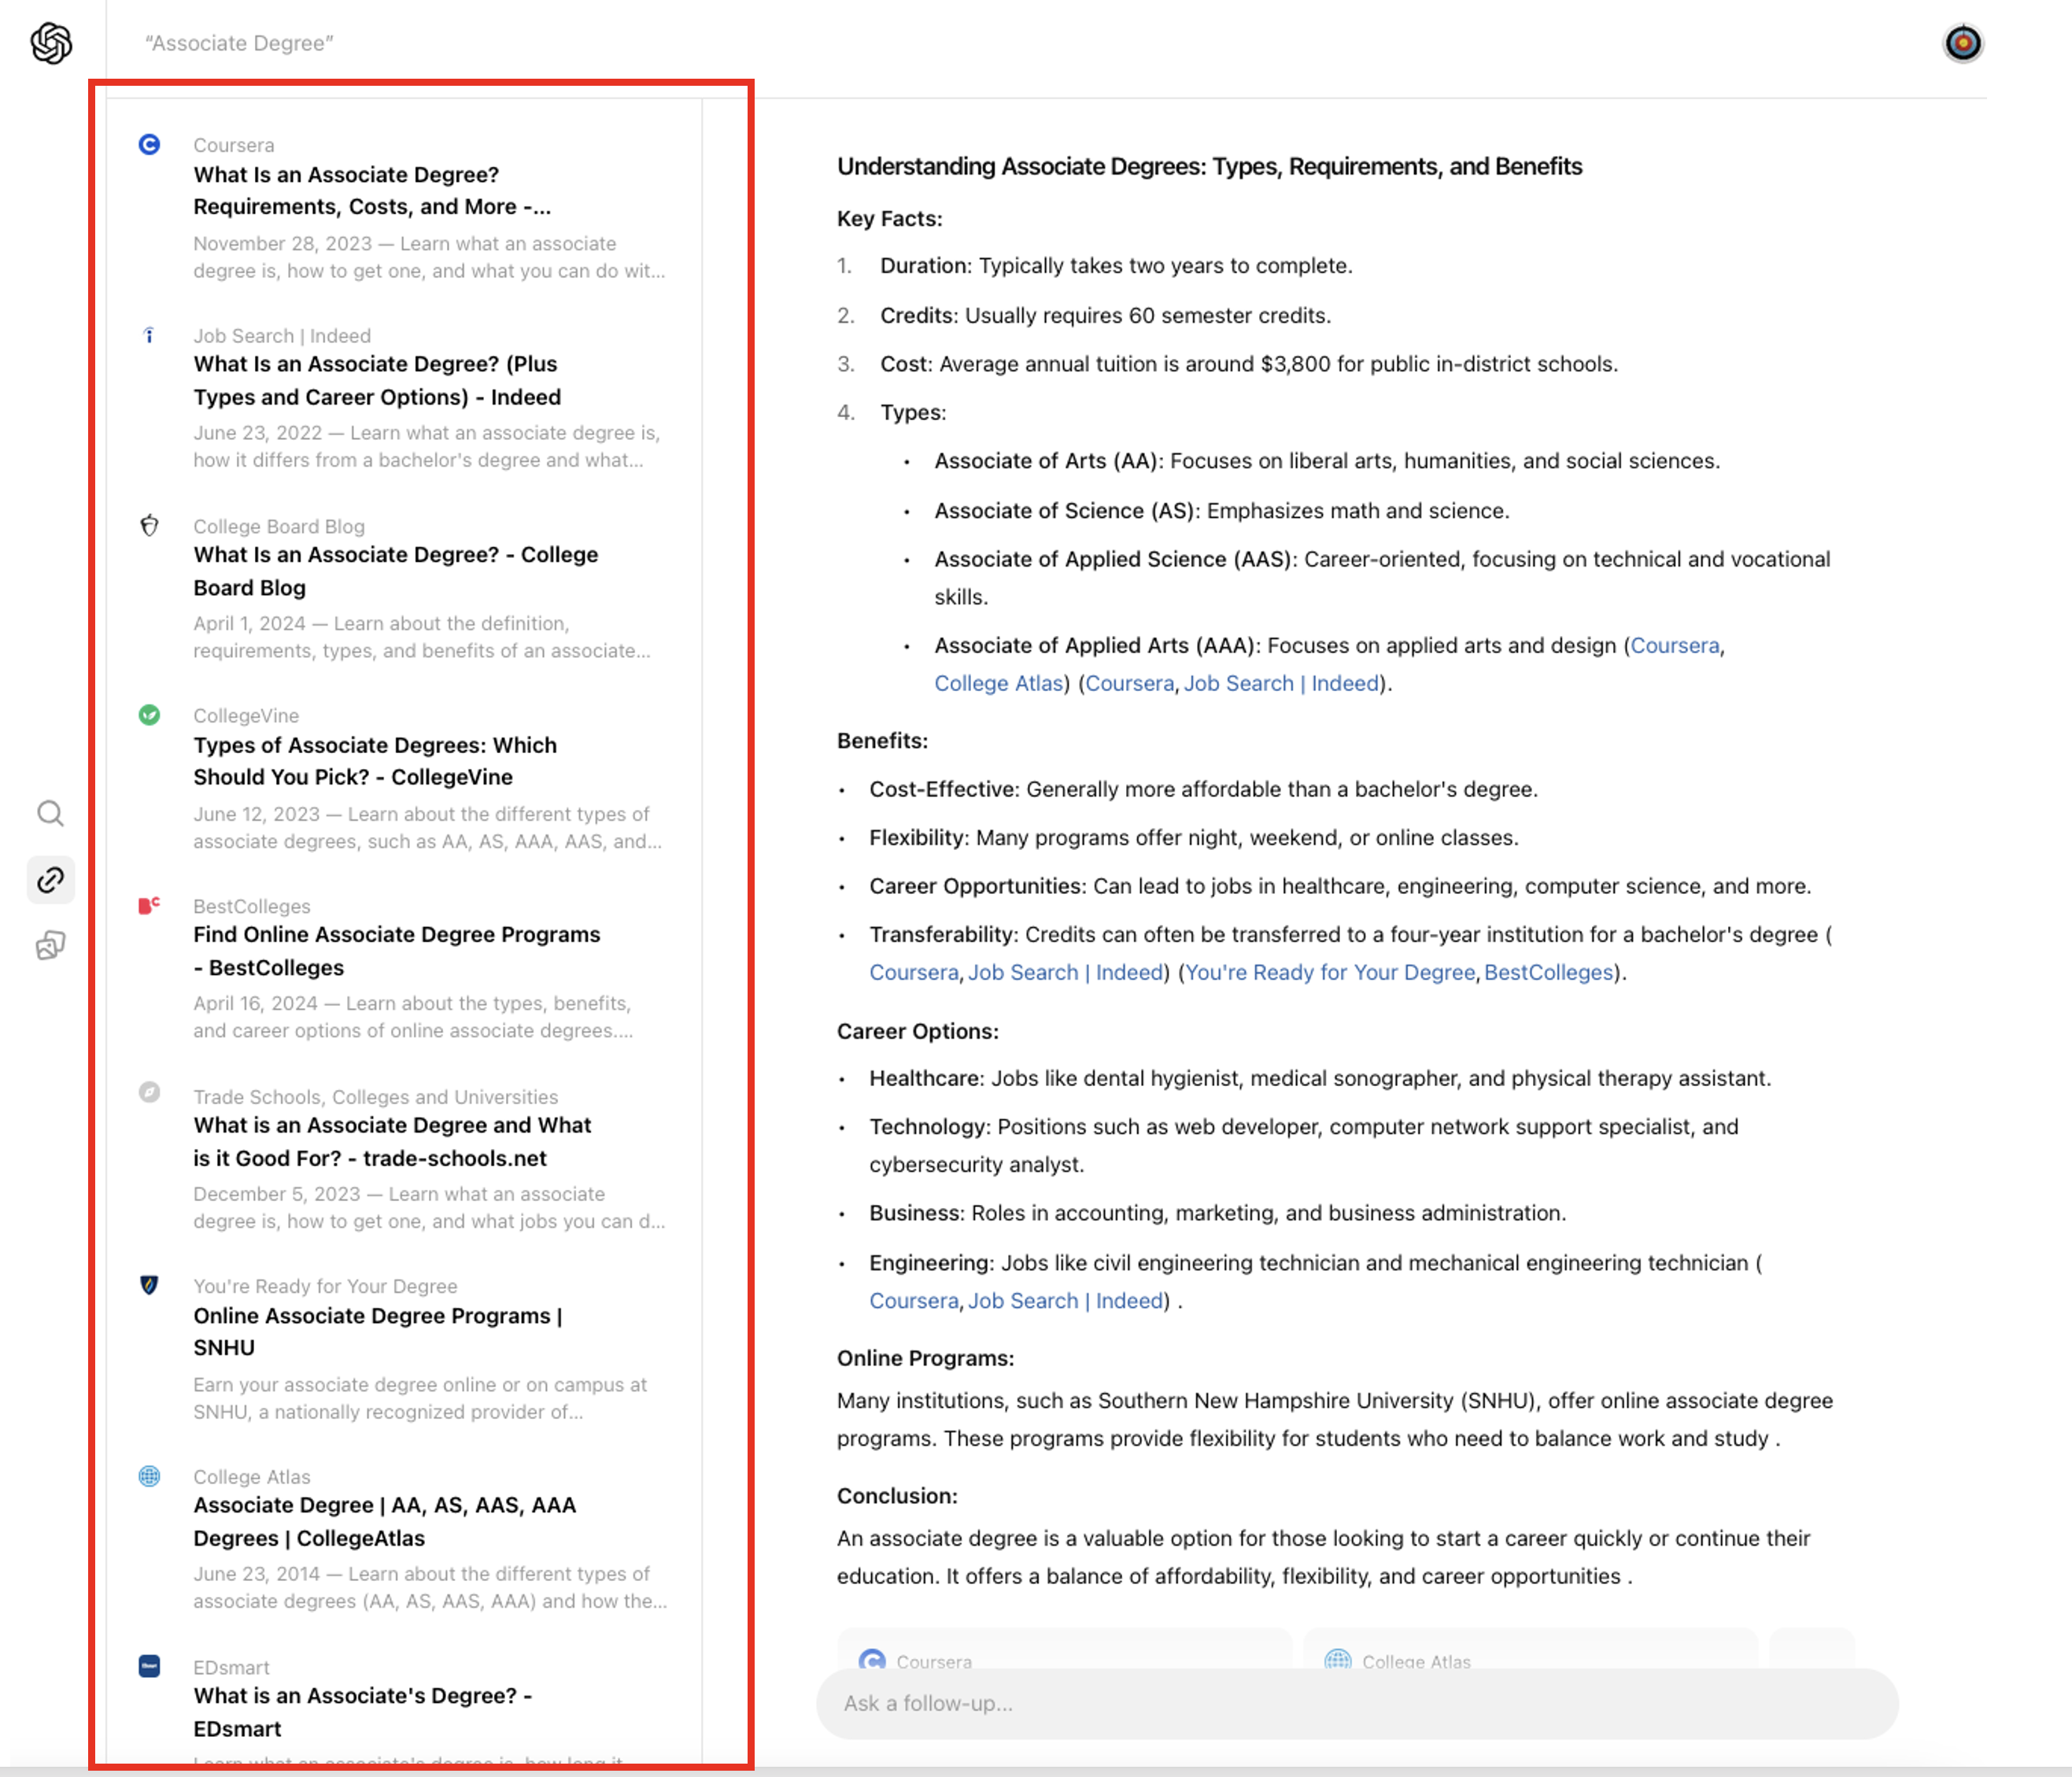
Task: Click the Coursera favicon in results
Action: point(149,145)
